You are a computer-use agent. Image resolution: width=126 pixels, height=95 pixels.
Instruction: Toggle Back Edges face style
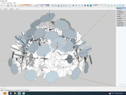76,6
